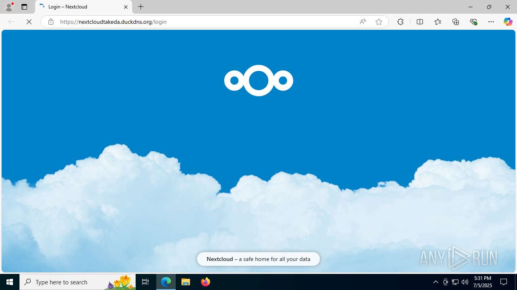Viewport: 517px width, 290px height.
Task: Minimize the Edge window
Action: pos(471,7)
